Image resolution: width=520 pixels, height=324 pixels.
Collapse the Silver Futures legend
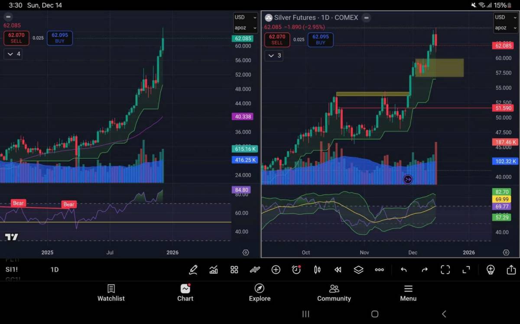[367, 18]
